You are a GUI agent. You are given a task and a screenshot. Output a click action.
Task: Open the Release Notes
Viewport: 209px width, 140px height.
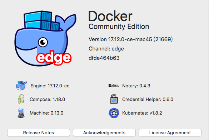pos(39,132)
